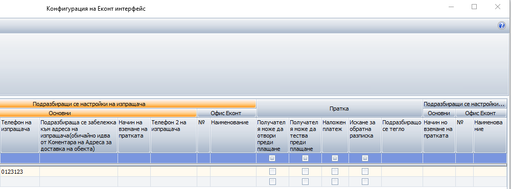Sort by Телефон на изпращача column
The width and height of the screenshot is (511, 189).
pos(19,135)
